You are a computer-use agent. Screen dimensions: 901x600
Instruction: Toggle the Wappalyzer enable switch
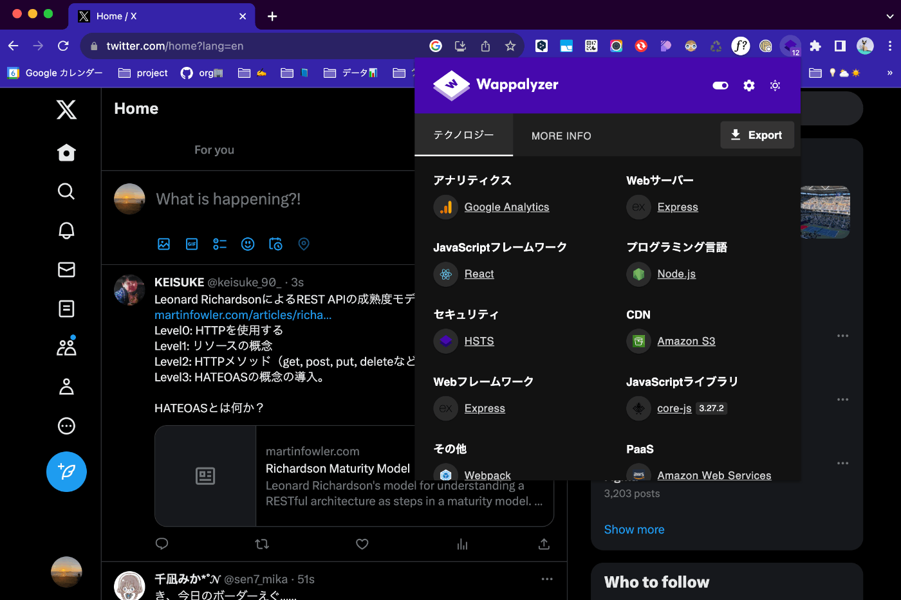[x=720, y=86]
